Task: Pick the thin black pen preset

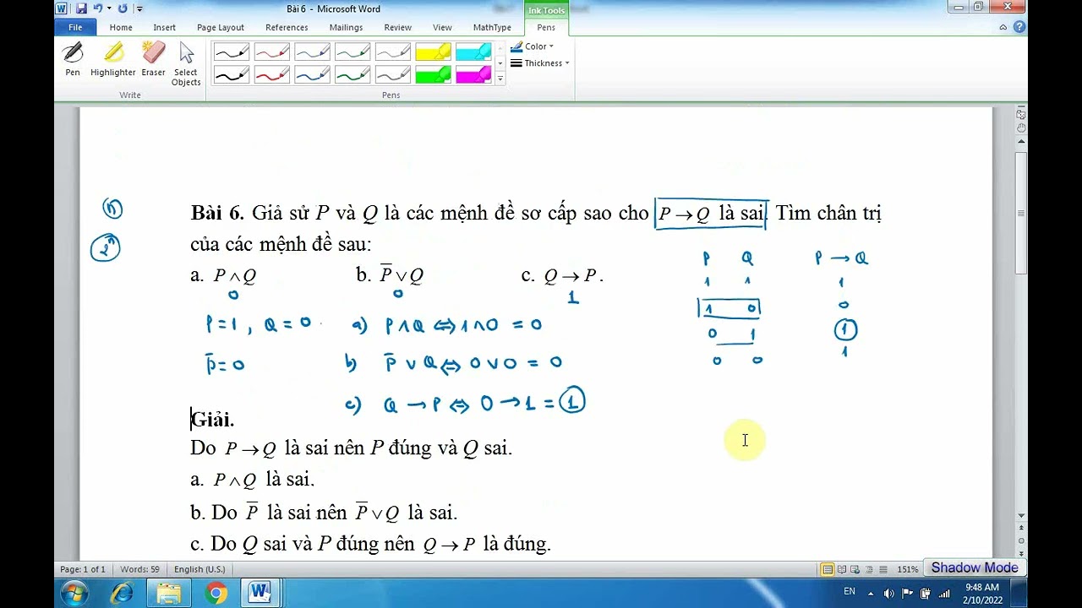Action: [232, 52]
